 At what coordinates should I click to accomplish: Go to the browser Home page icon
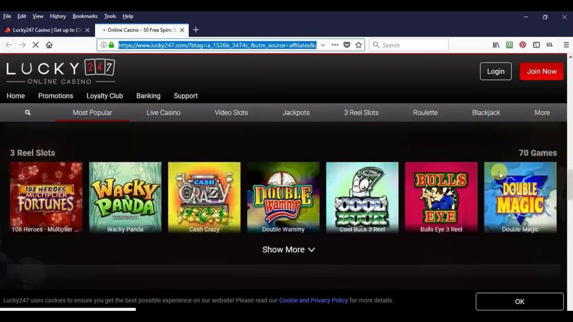49,45
